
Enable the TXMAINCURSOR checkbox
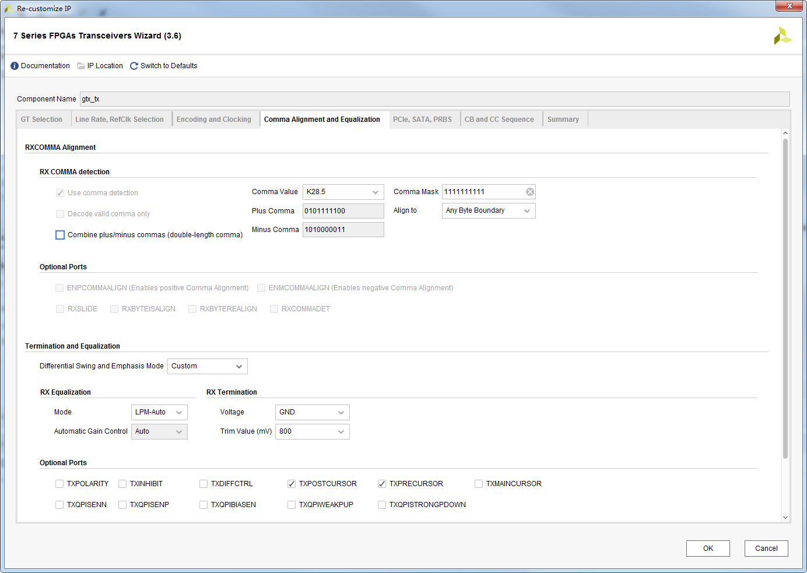(479, 484)
